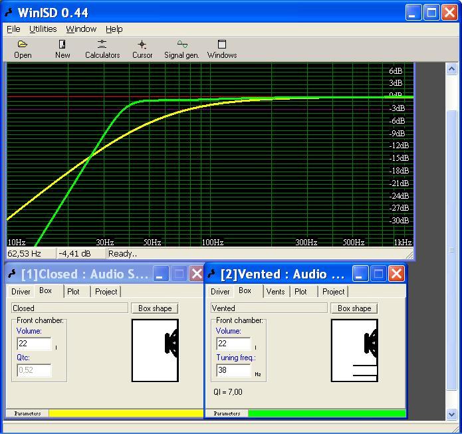Click the Ql = 7,00 text
The width and height of the screenshot is (462, 434).
(228, 392)
